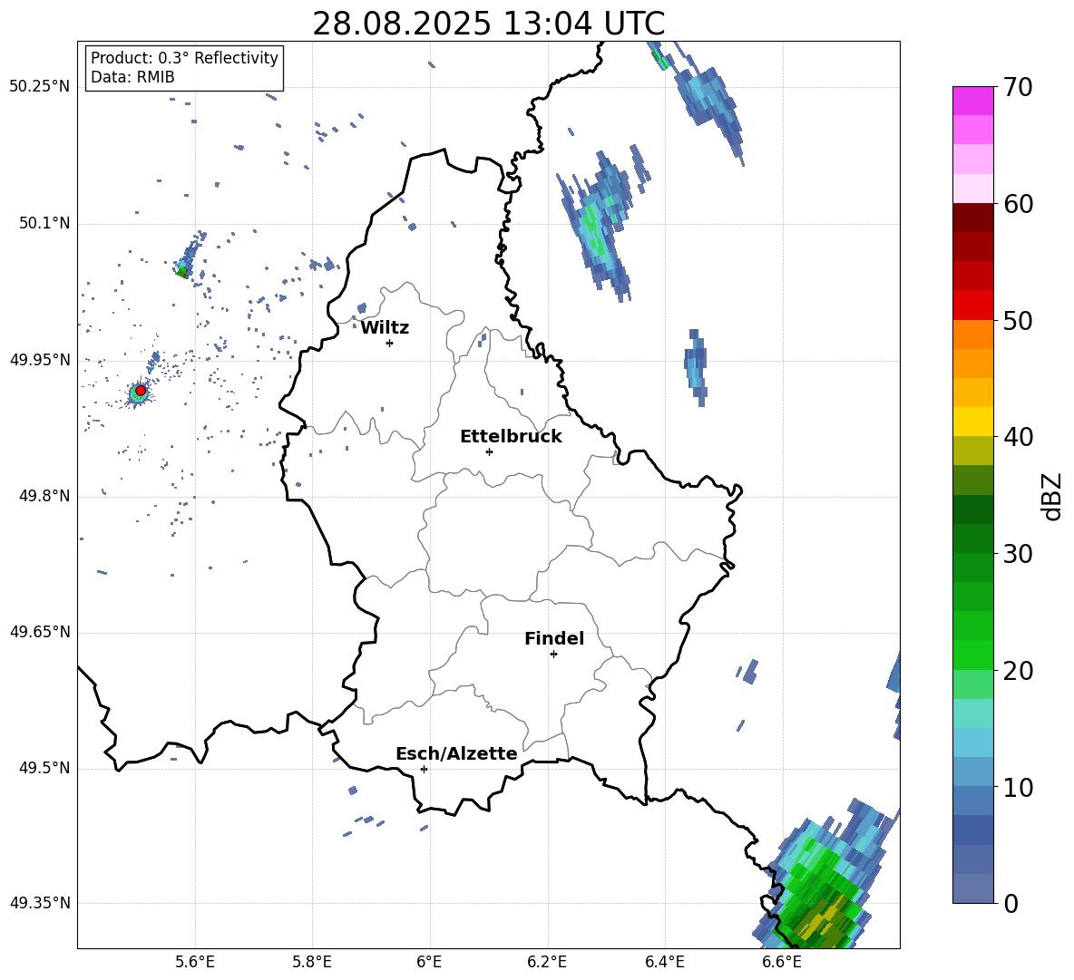
Task: Pick the bright red 50 dBZ swatch
Action: [x=972, y=306]
